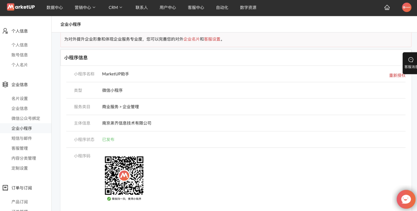Select 微信公众号绑定 in sidebar
Viewport: 417px width, 211px height.
[x=26, y=118]
